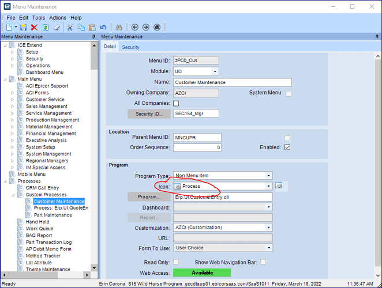Click the red Delete toolbar icon
382x288 pixels.
34,27
